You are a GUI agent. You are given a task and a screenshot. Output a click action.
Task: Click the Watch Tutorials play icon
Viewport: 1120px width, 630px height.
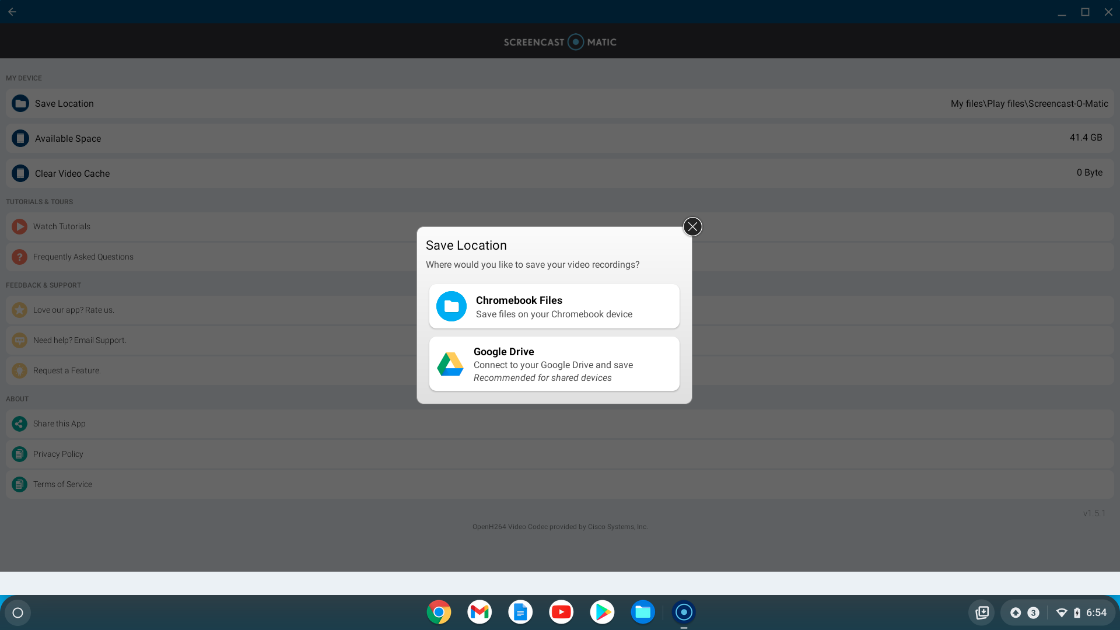[x=19, y=226]
